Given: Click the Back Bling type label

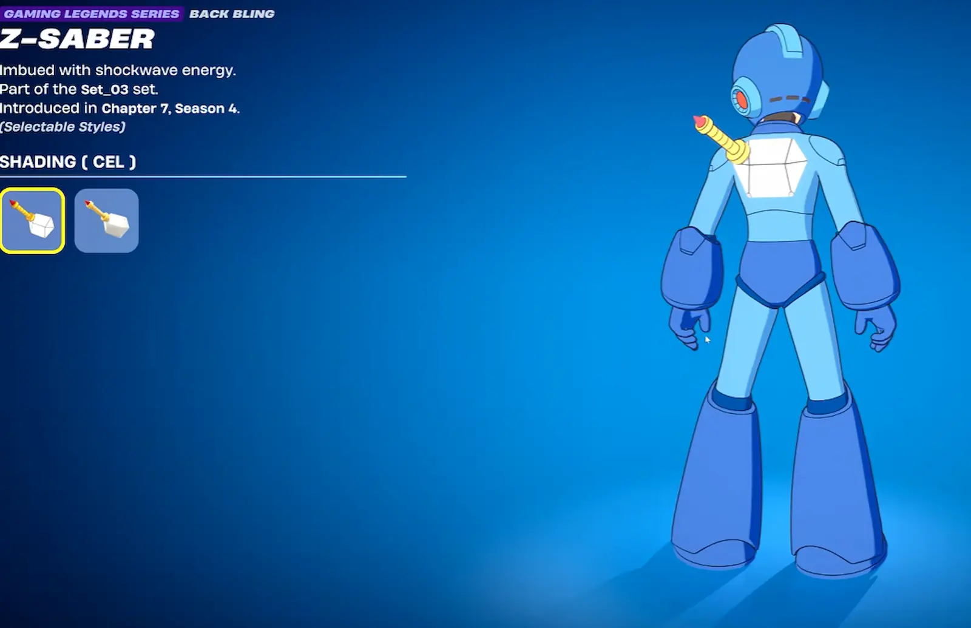Looking at the screenshot, I should 232,13.
